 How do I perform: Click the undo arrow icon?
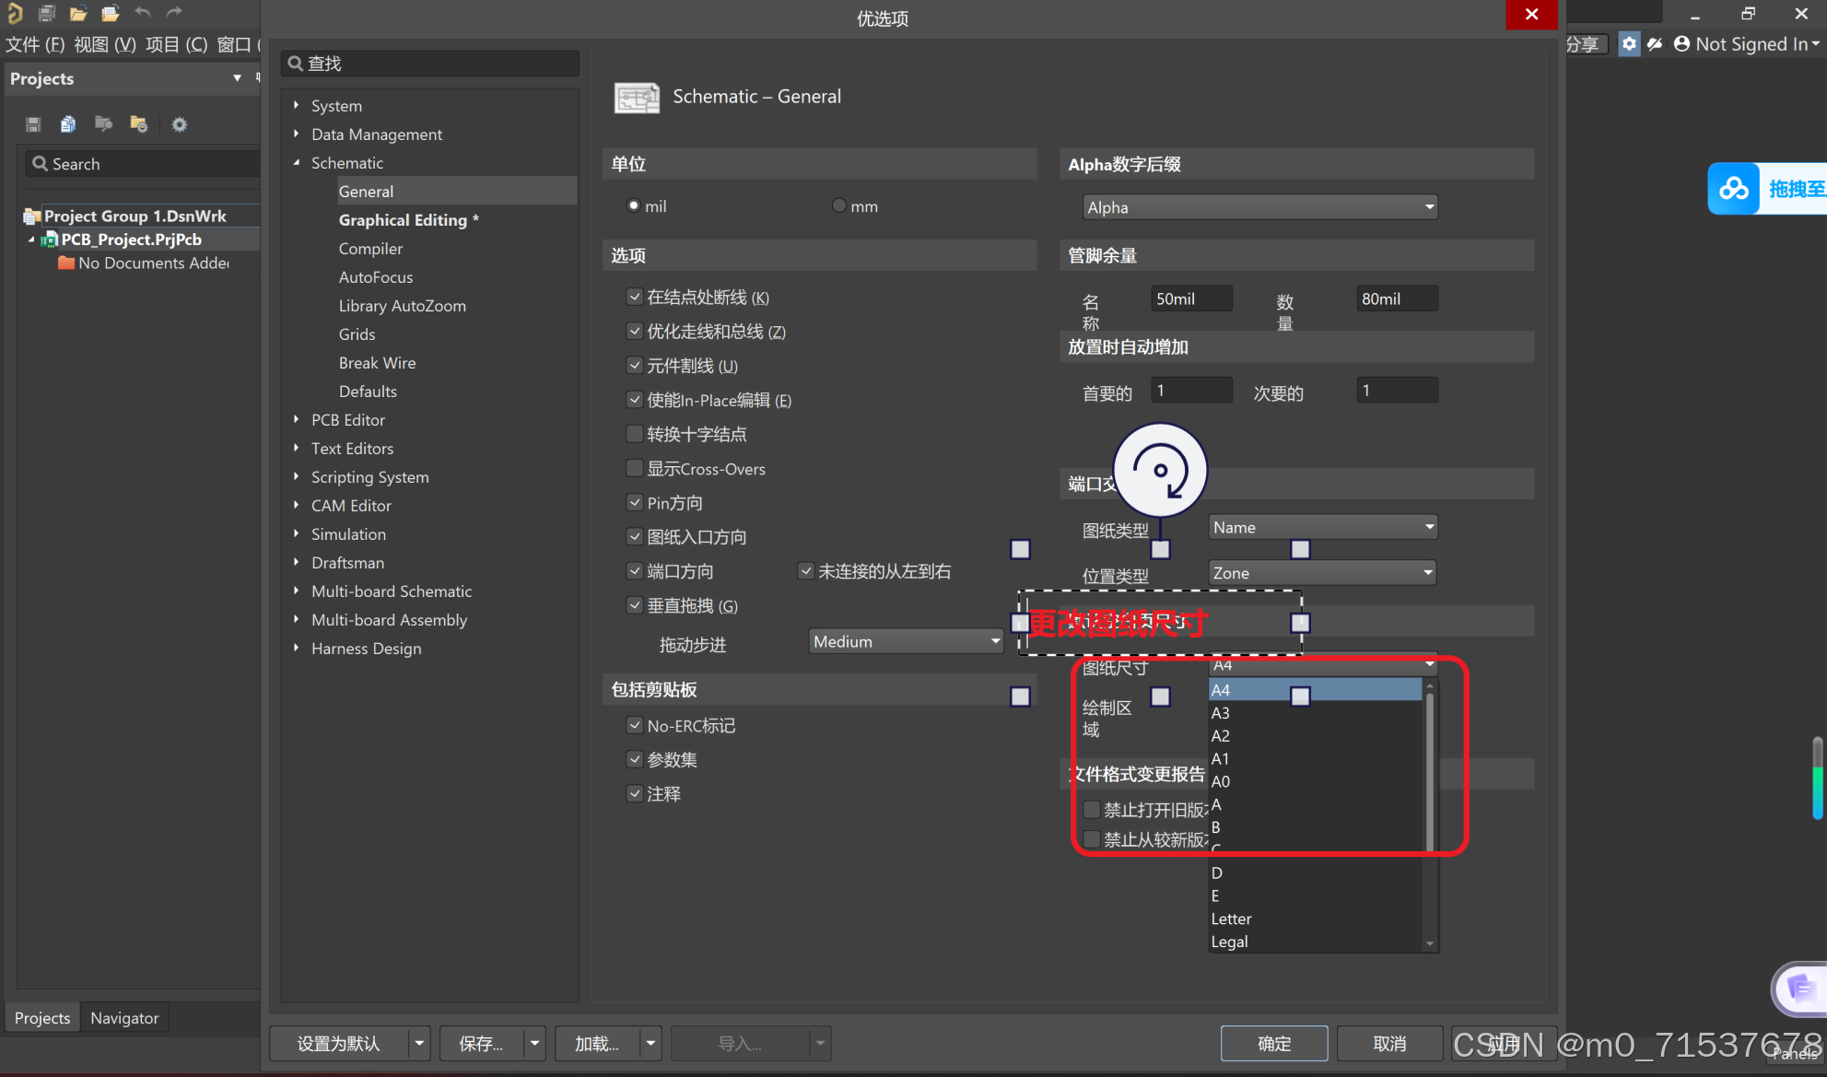tap(143, 13)
